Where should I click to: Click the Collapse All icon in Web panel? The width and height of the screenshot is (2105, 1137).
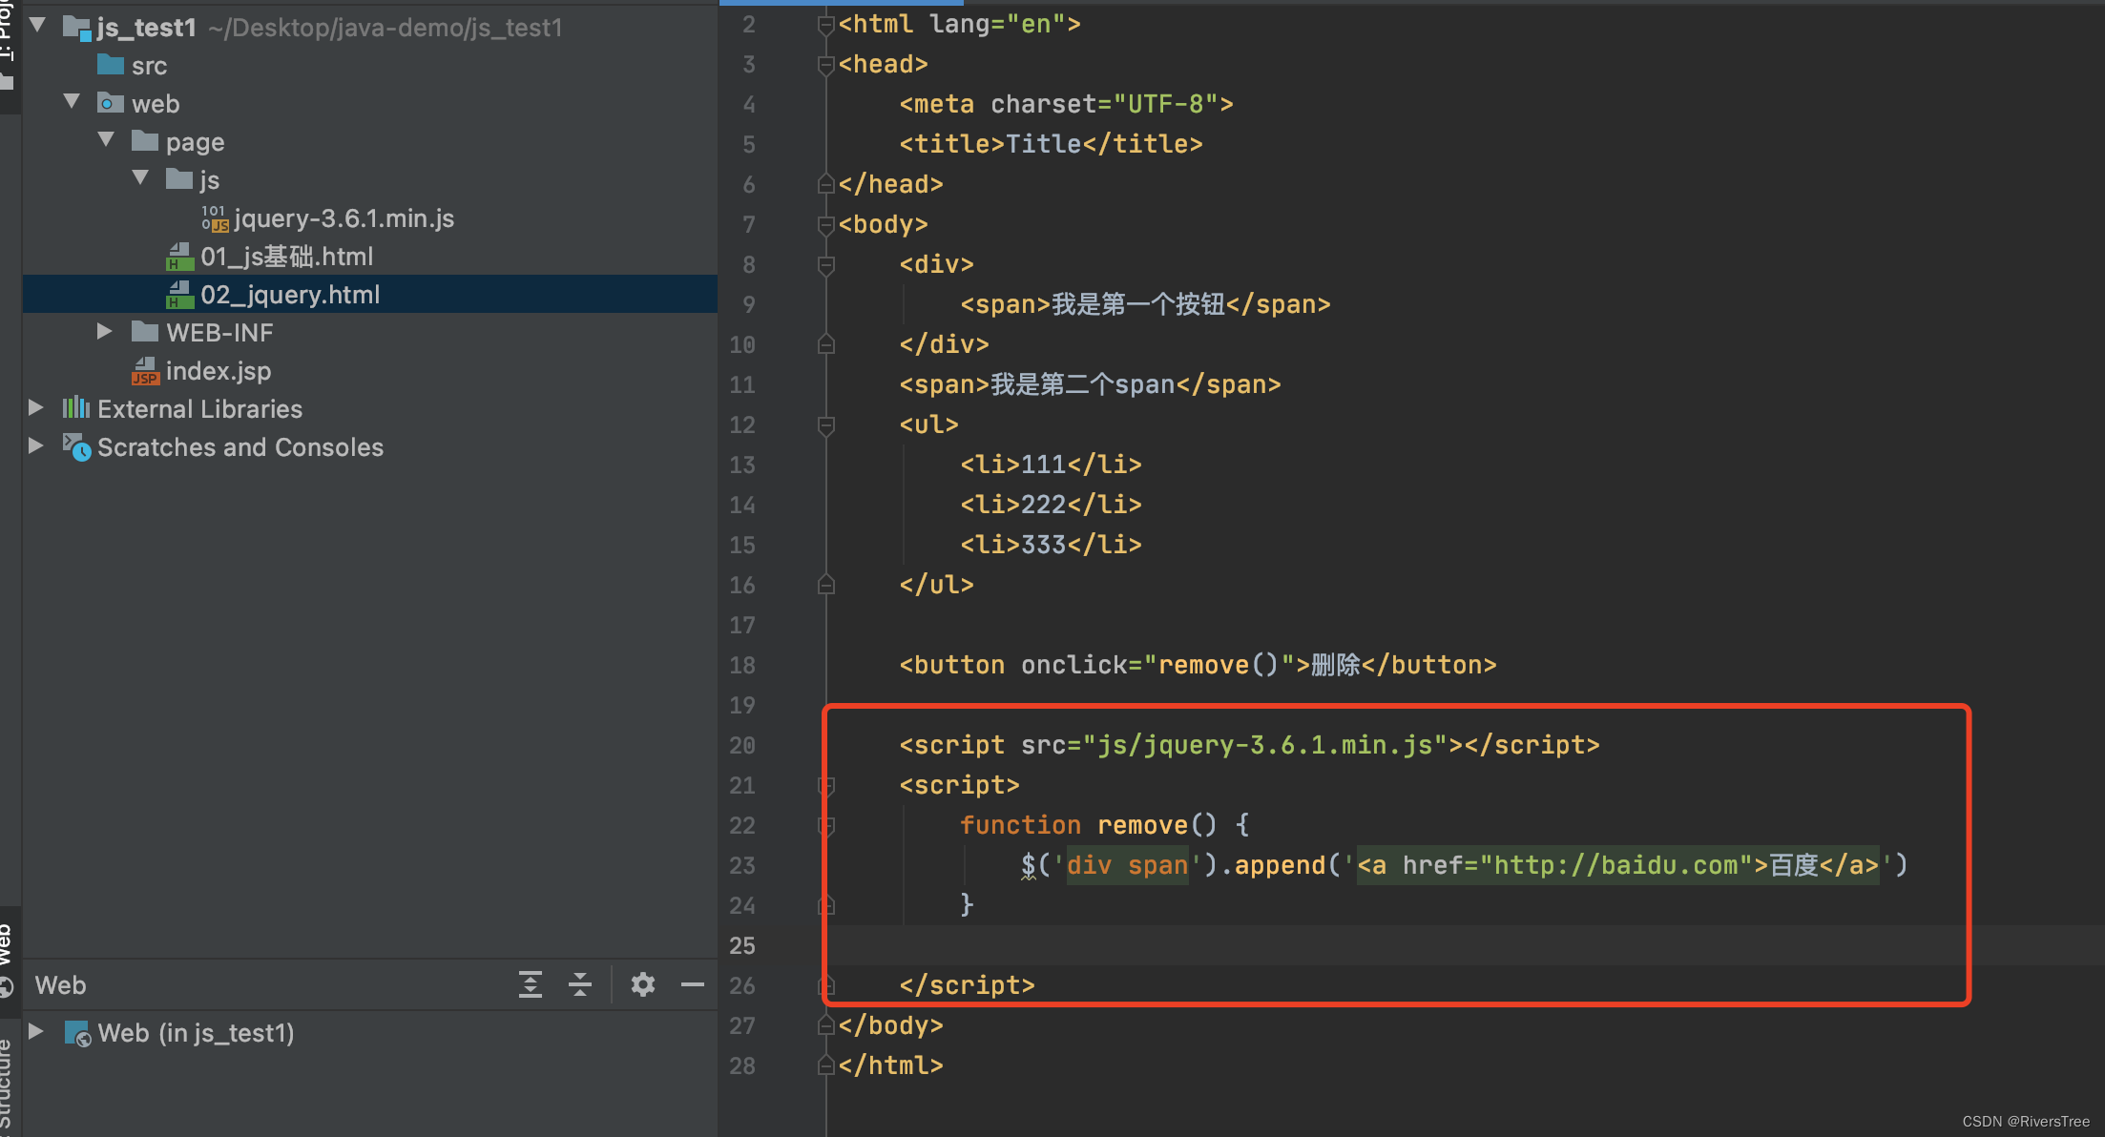pyautogui.click(x=580, y=984)
